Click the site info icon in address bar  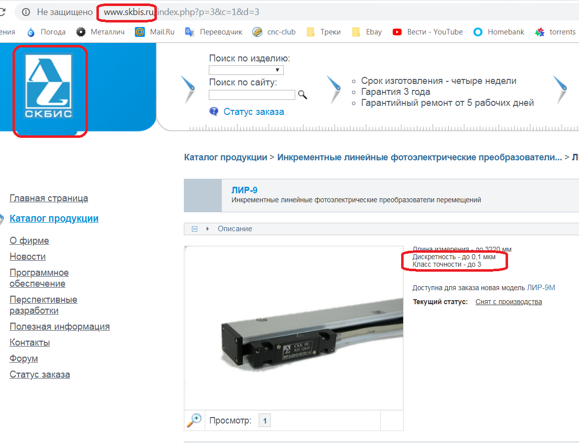26,12
